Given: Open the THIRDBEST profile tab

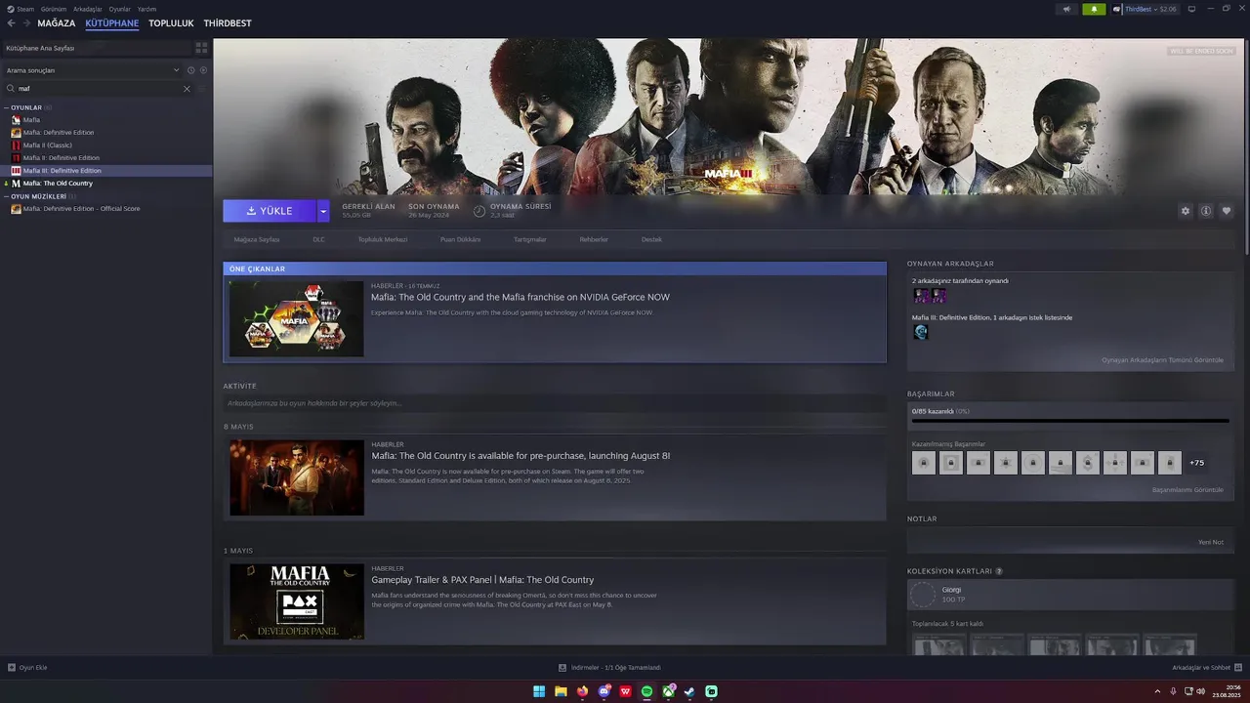Looking at the screenshot, I should (x=228, y=23).
